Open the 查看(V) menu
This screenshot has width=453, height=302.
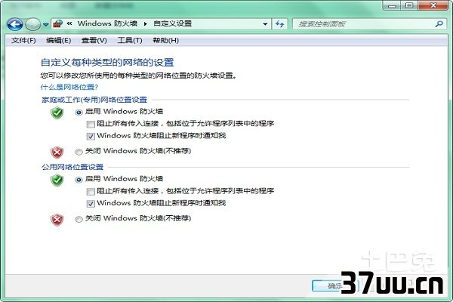[x=94, y=41]
